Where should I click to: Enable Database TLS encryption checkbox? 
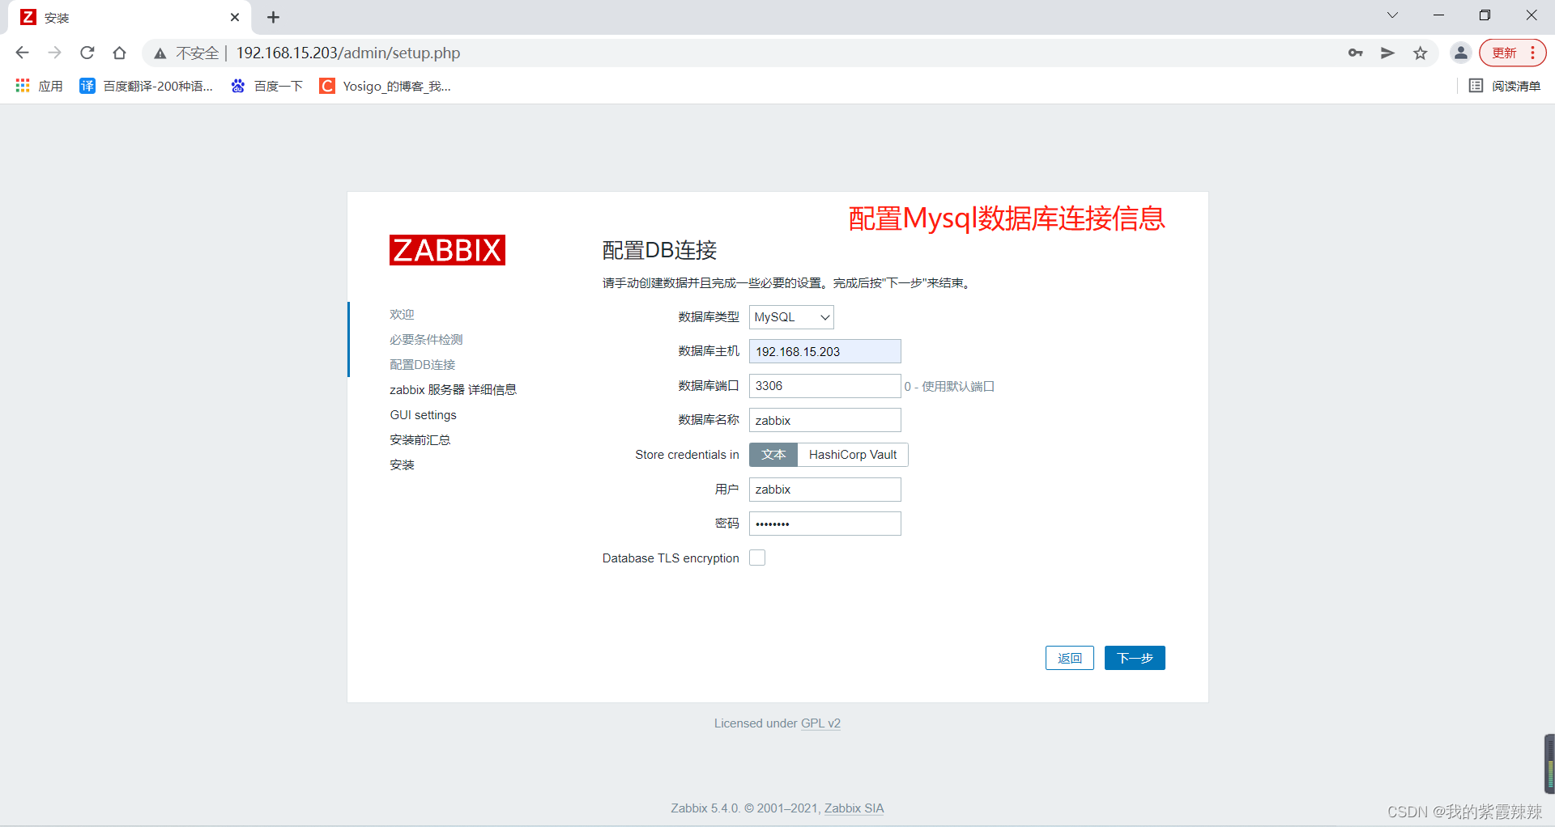click(x=757, y=558)
